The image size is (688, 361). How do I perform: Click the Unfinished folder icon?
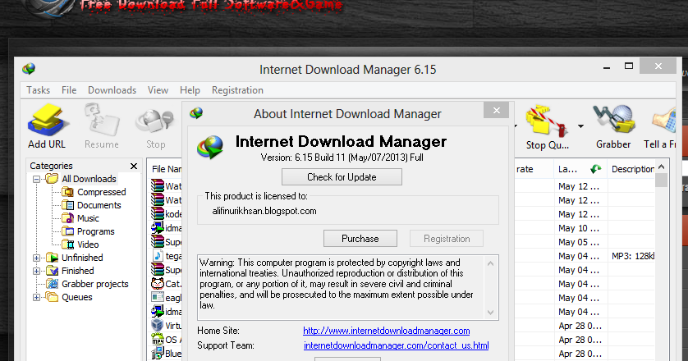pos(53,258)
